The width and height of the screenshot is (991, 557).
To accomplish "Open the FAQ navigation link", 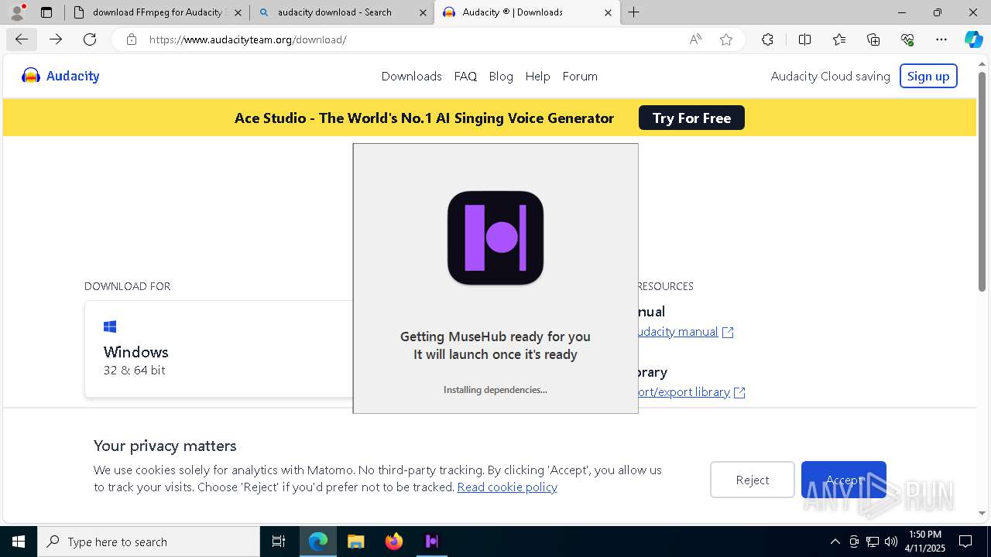I will click(465, 76).
